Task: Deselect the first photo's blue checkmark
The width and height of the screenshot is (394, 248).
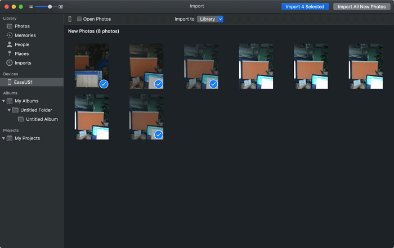Action: pos(104,84)
